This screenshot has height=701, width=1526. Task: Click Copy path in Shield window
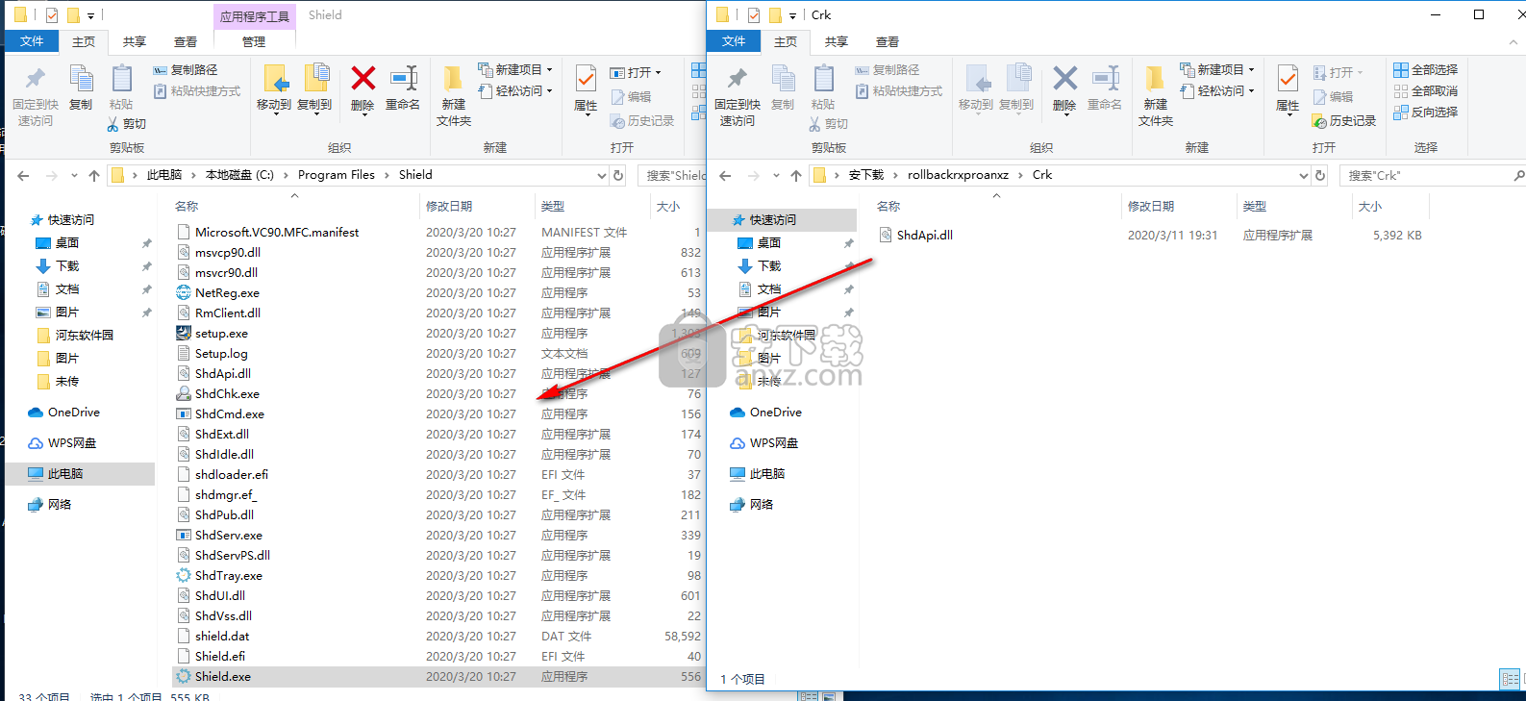(186, 70)
